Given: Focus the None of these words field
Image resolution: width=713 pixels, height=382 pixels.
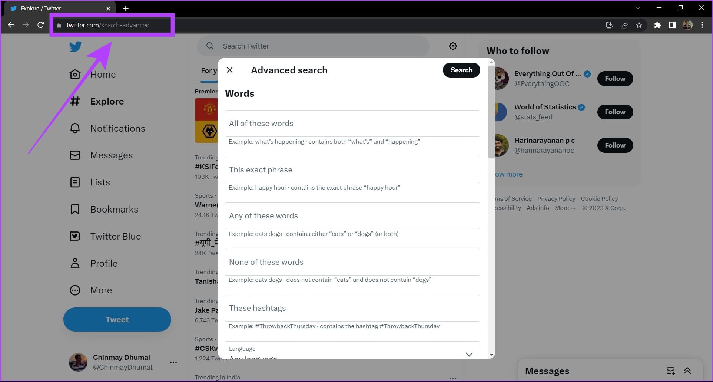Looking at the screenshot, I should tap(352, 262).
